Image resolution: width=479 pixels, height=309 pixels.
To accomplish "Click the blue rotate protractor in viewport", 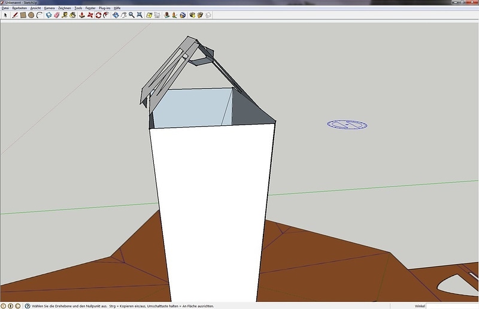I will (x=347, y=125).
